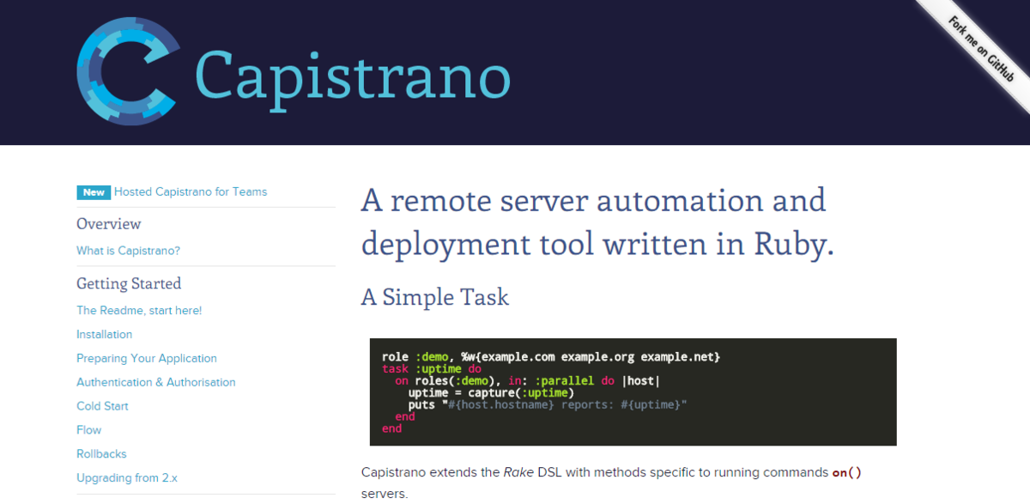This screenshot has width=1030, height=504.
Task: Click the uptime = capture(:uptime) line
Action: 491,392
